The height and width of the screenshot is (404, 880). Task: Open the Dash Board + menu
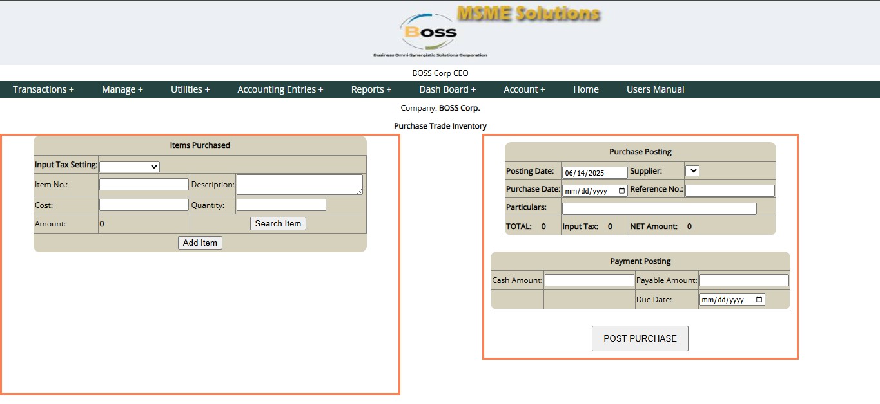click(447, 89)
